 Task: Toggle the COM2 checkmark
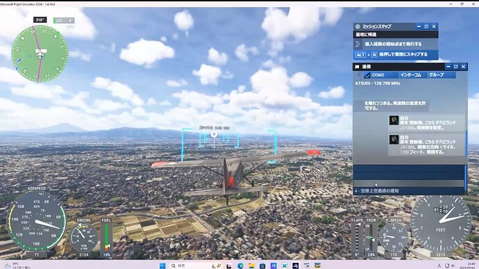(x=367, y=75)
